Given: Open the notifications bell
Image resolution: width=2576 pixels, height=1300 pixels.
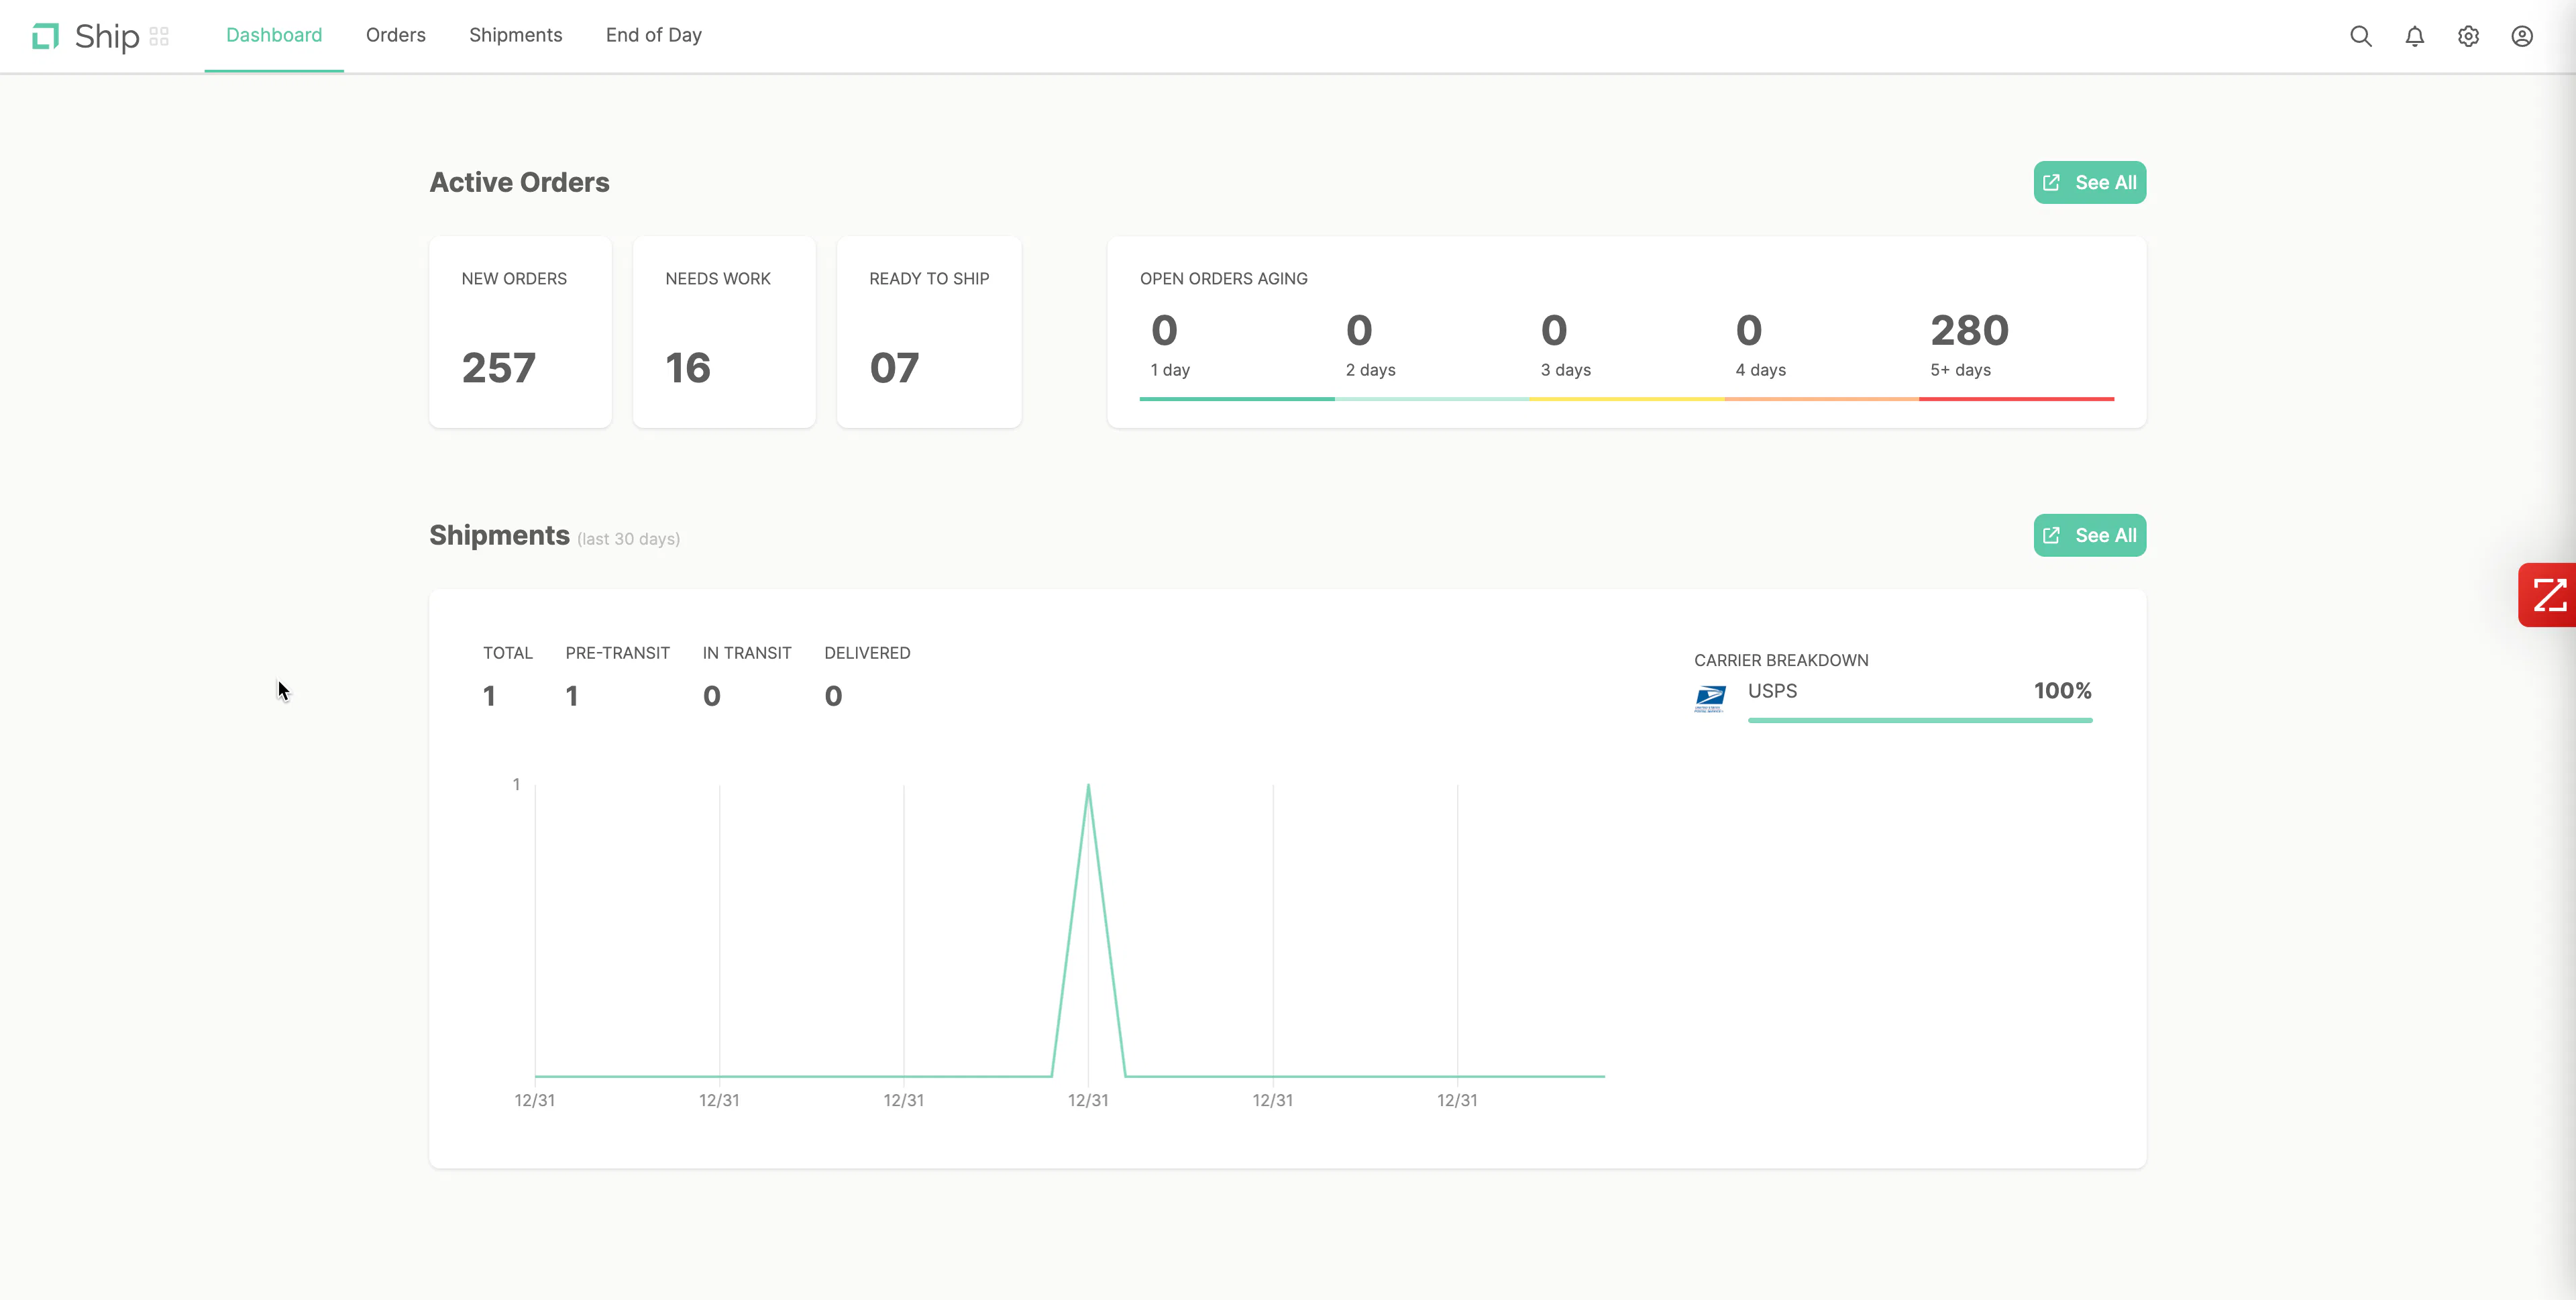Looking at the screenshot, I should tap(2414, 36).
